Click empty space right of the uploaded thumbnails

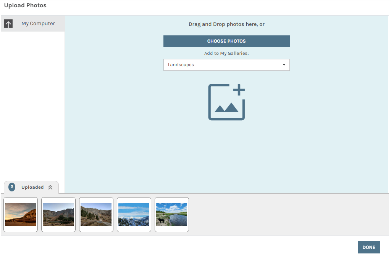coord(286,215)
